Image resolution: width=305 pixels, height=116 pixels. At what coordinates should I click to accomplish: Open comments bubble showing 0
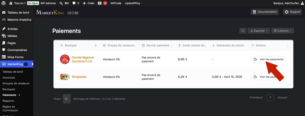76,3
